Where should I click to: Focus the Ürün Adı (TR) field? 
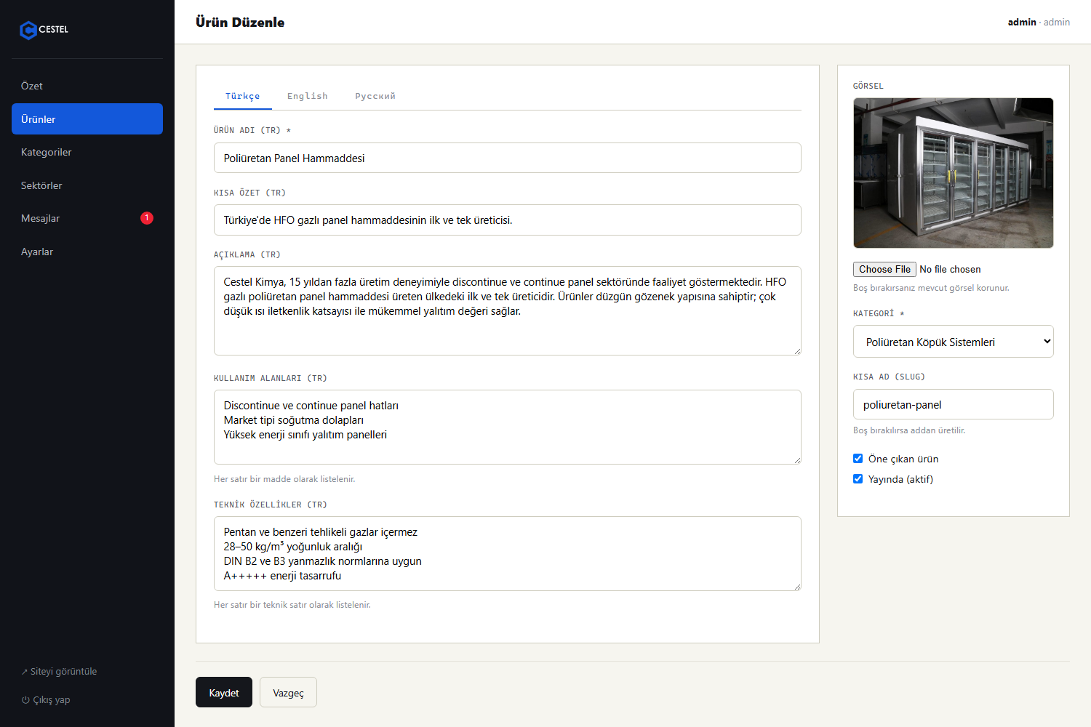pyautogui.click(x=508, y=158)
